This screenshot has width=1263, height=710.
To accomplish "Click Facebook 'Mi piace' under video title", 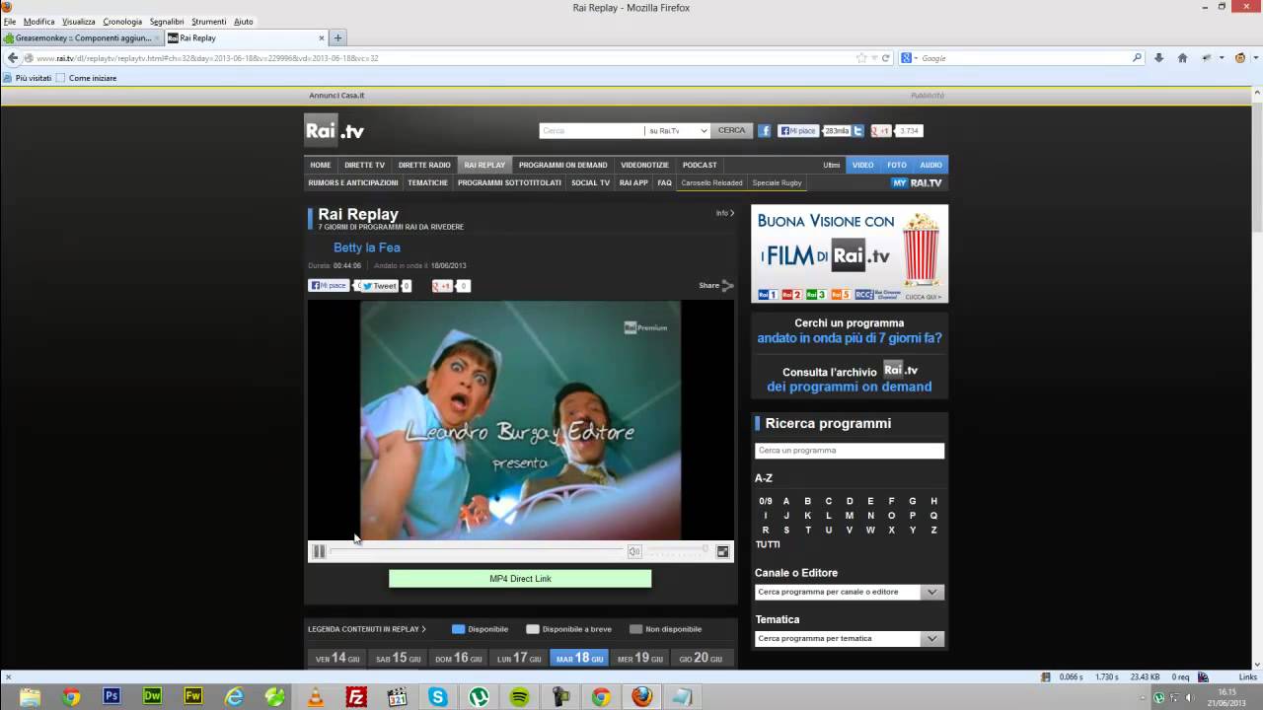I will 329,286.
